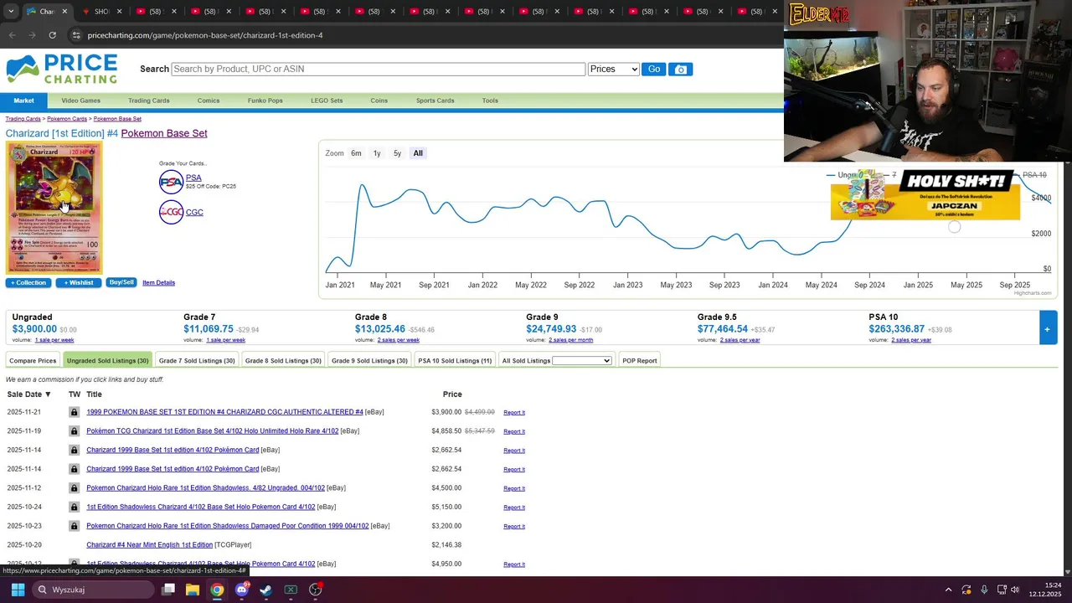Screen dimensions: 1072x603
Task: Open the All Sold Listings dropdown
Action: 582,361
